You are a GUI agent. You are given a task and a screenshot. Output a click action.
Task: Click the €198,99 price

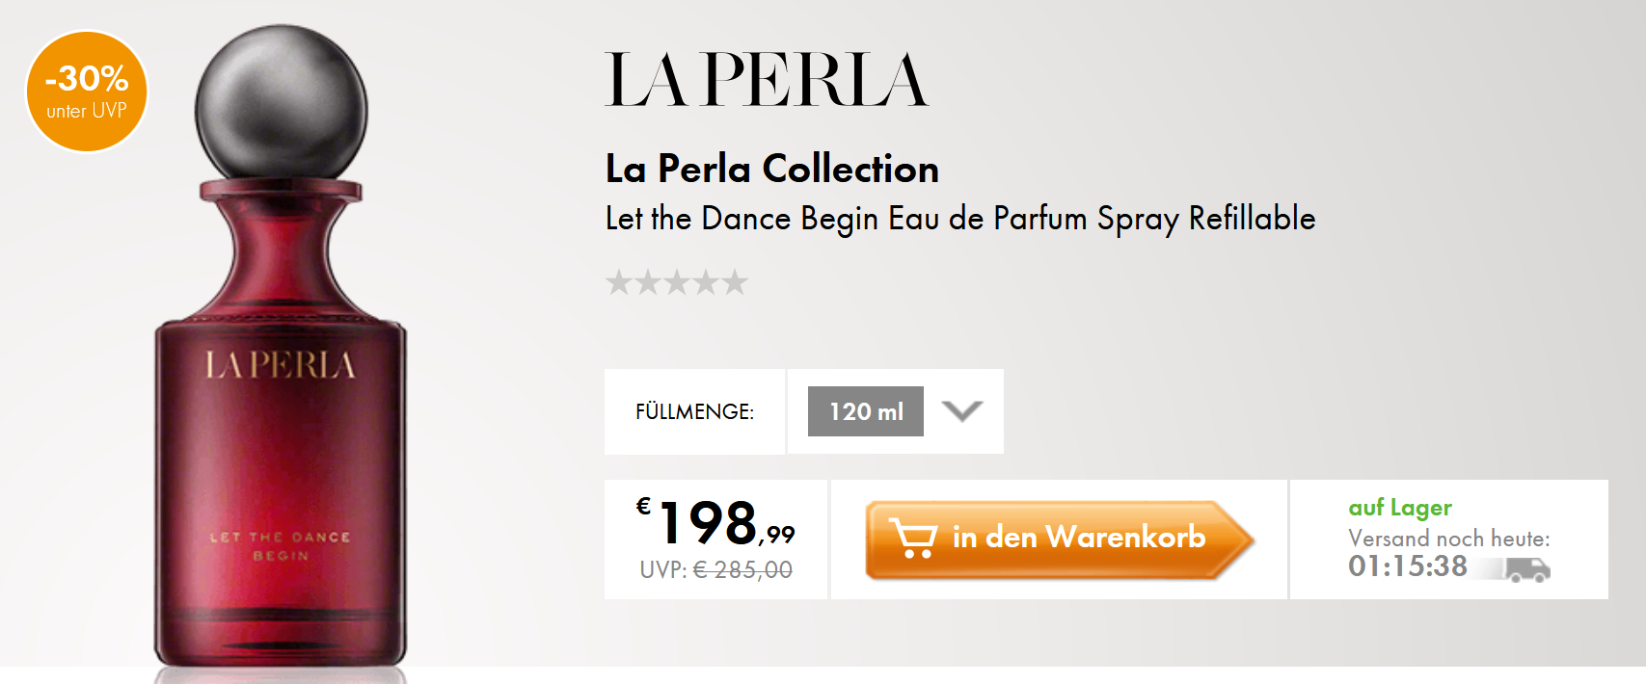[x=716, y=523]
